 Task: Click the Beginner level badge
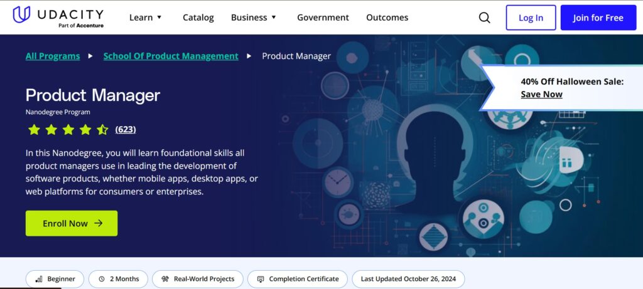(55, 279)
